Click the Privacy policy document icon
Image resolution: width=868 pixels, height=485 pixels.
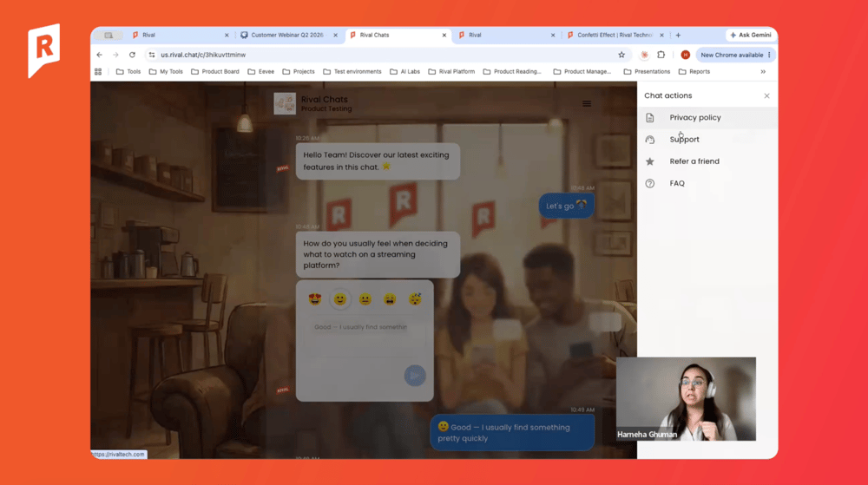[x=650, y=118]
